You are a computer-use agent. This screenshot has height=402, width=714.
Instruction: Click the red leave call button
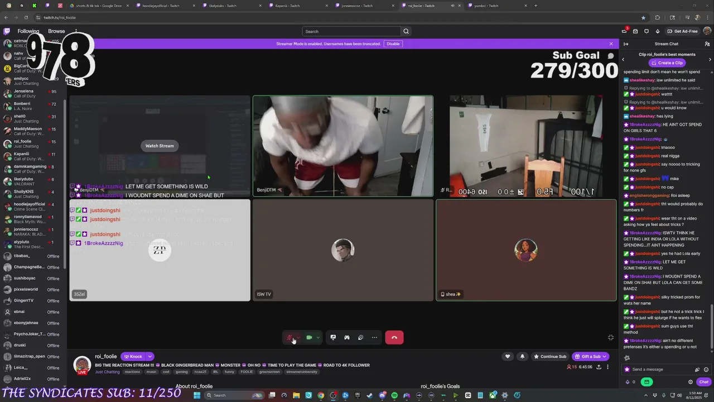[394, 337]
